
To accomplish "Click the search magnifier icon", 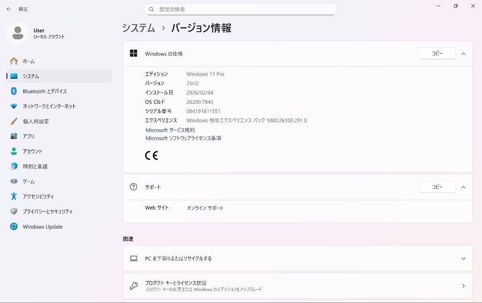I will click(151, 9).
